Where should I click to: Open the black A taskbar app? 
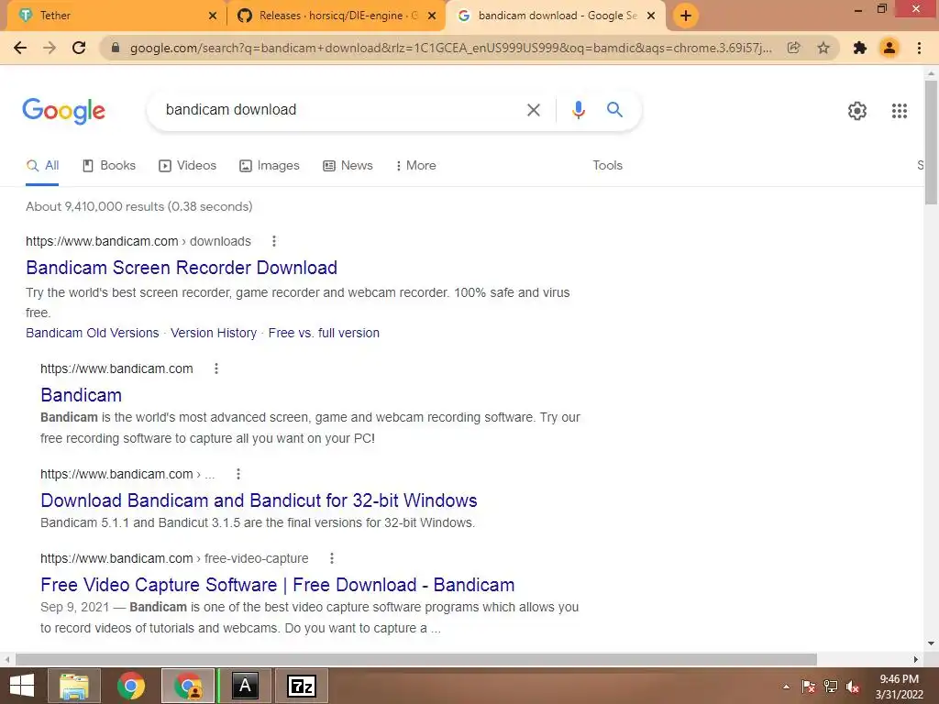tap(245, 686)
